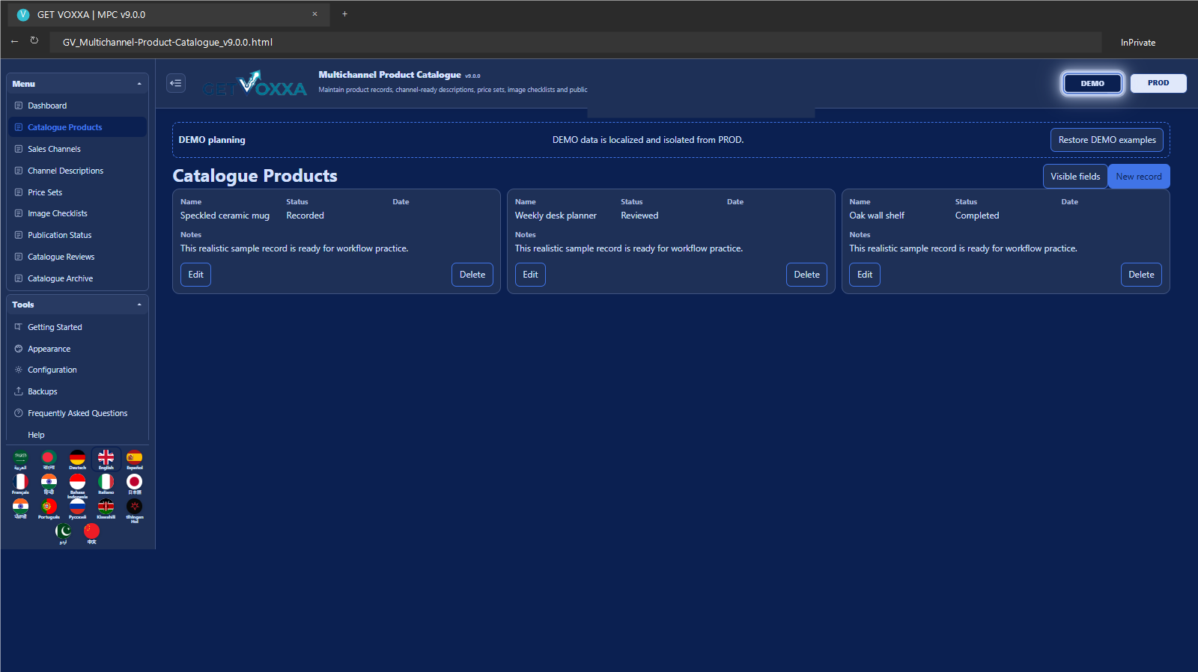Image resolution: width=1198 pixels, height=672 pixels.
Task: Click the 'Catalogue Products' page heading
Action: click(255, 176)
